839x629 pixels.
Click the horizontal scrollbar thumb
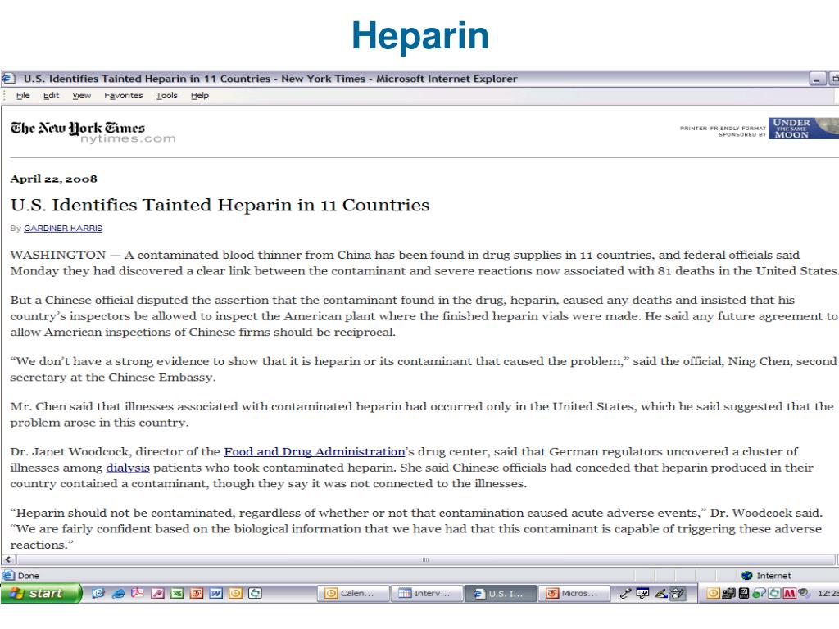click(425, 559)
